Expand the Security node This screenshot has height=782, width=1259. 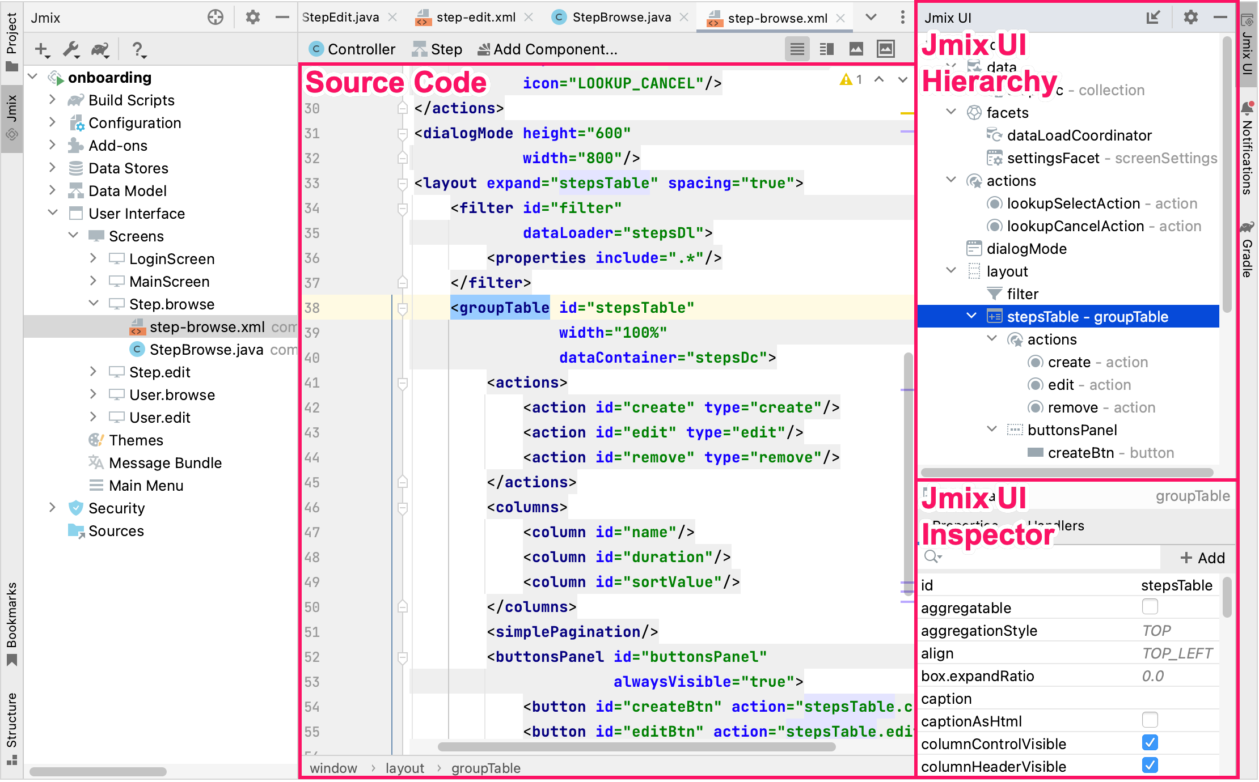tap(52, 507)
